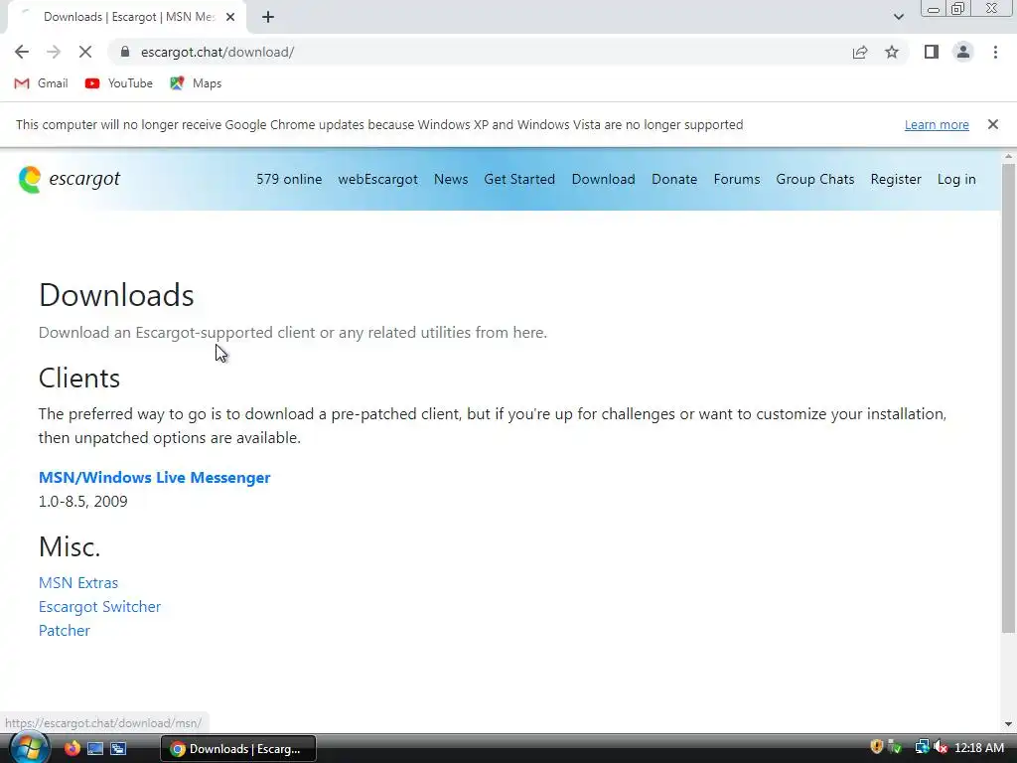The width and height of the screenshot is (1017, 763).
Task: Open Escargot Switcher link
Action: [x=100, y=607]
